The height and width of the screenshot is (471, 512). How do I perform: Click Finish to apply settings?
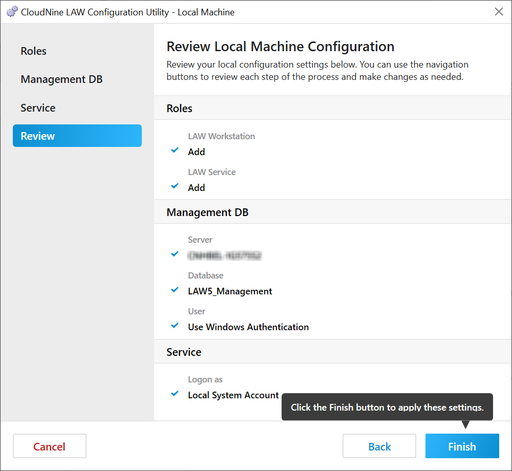coord(462,446)
